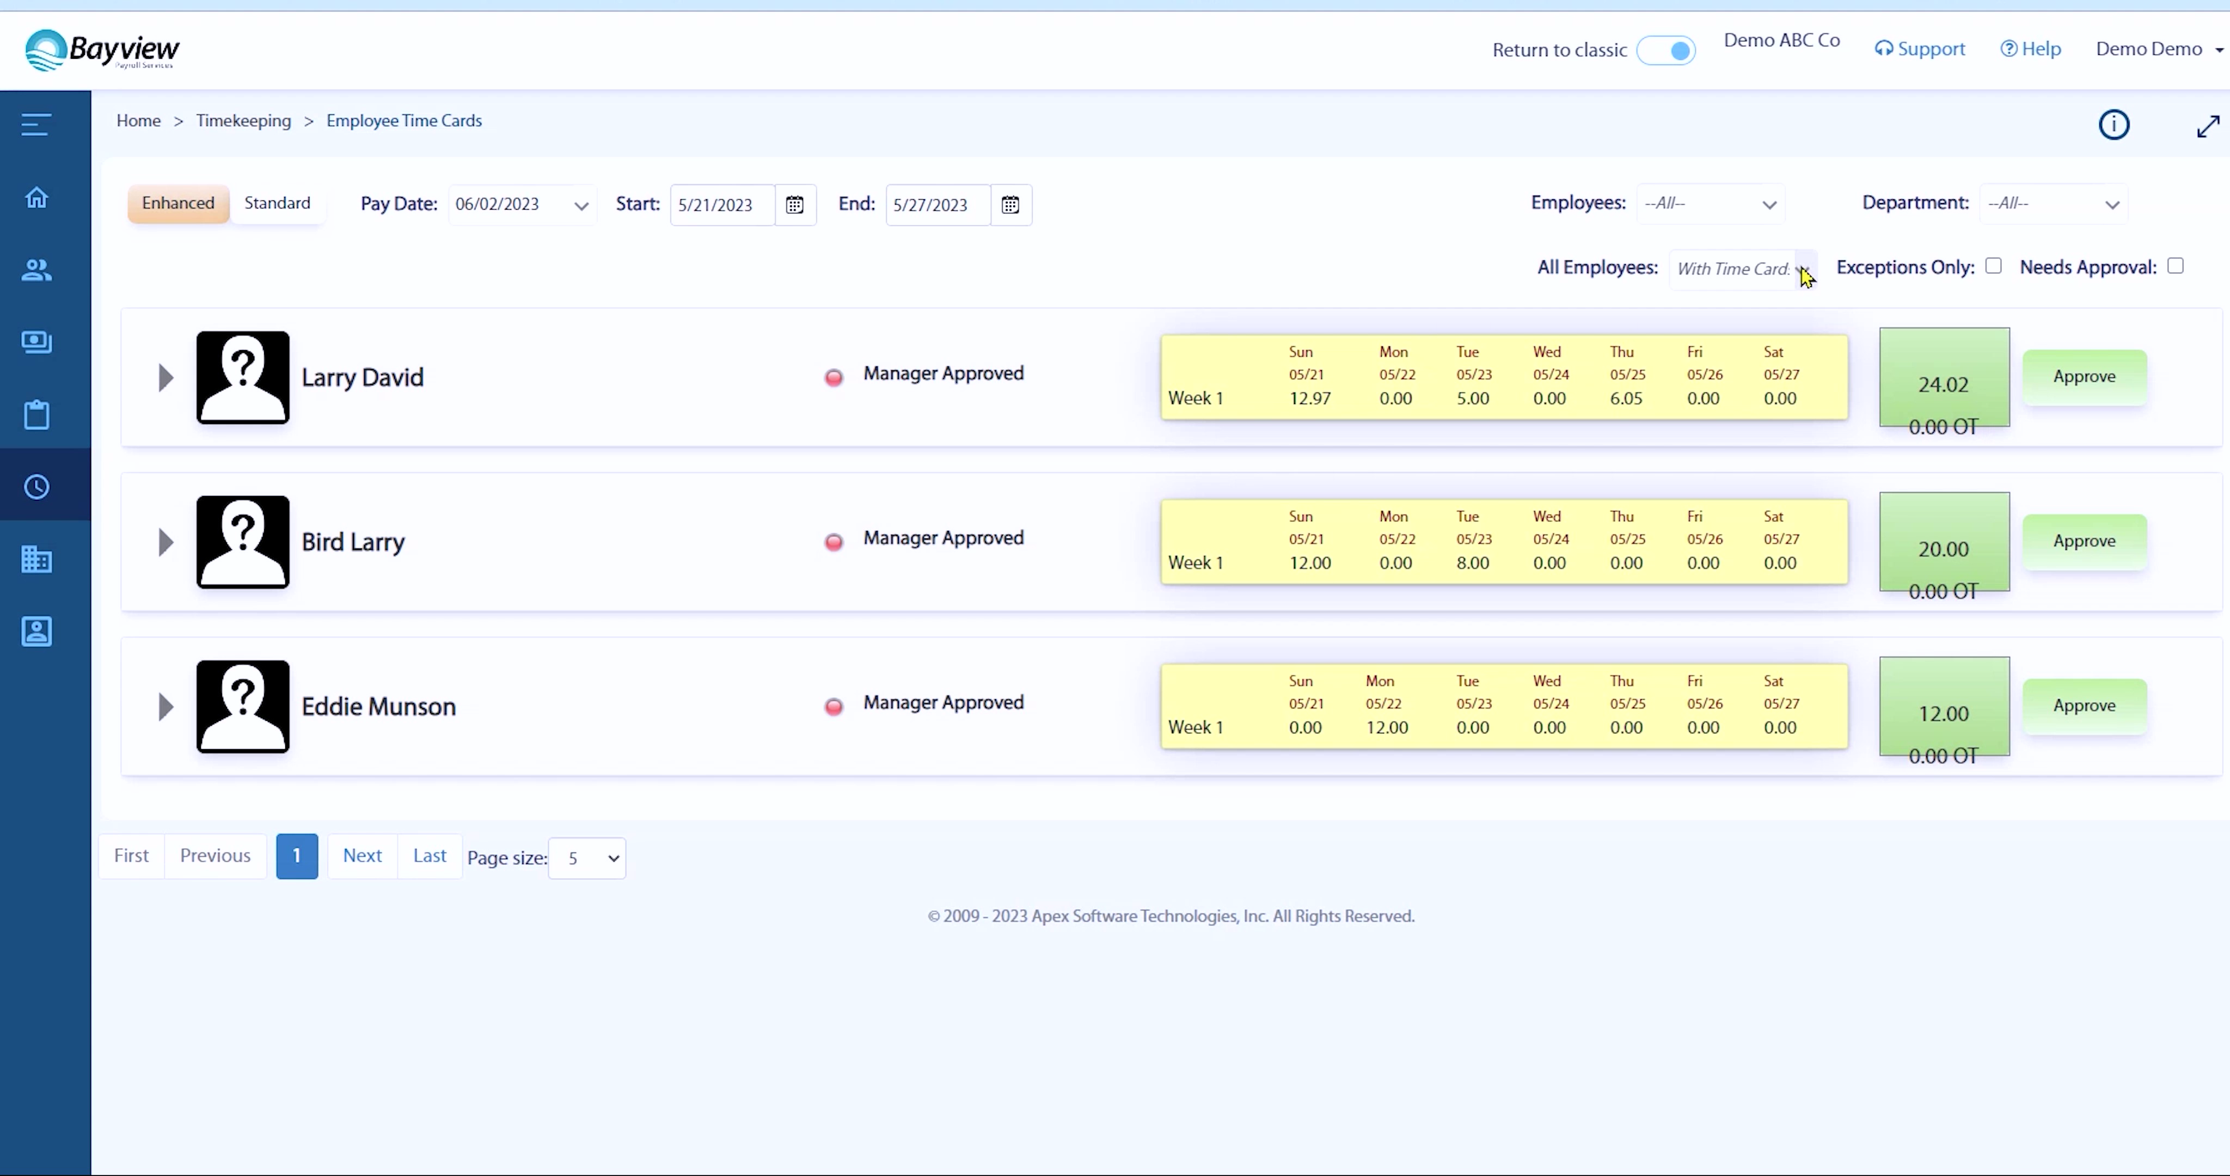Open the Pay Date dropdown
The width and height of the screenshot is (2230, 1176).
tap(522, 205)
